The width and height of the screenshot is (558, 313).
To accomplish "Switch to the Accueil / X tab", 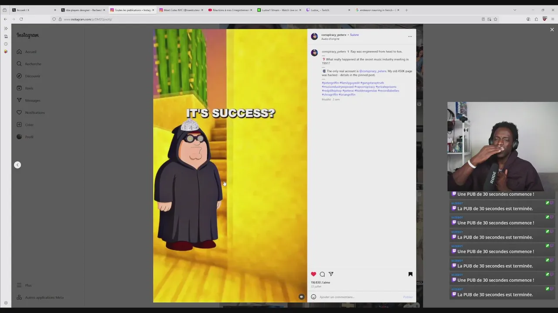I will point(34,10).
